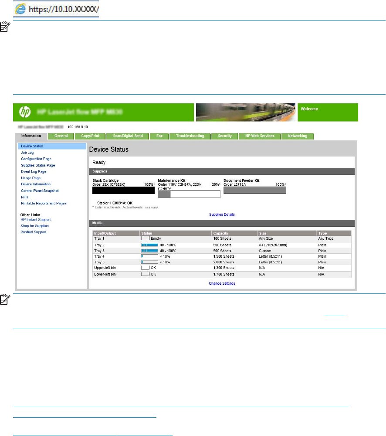Open Printable Reports and Pages
Viewport: 386px width, 436px height.
pos(44,203)
